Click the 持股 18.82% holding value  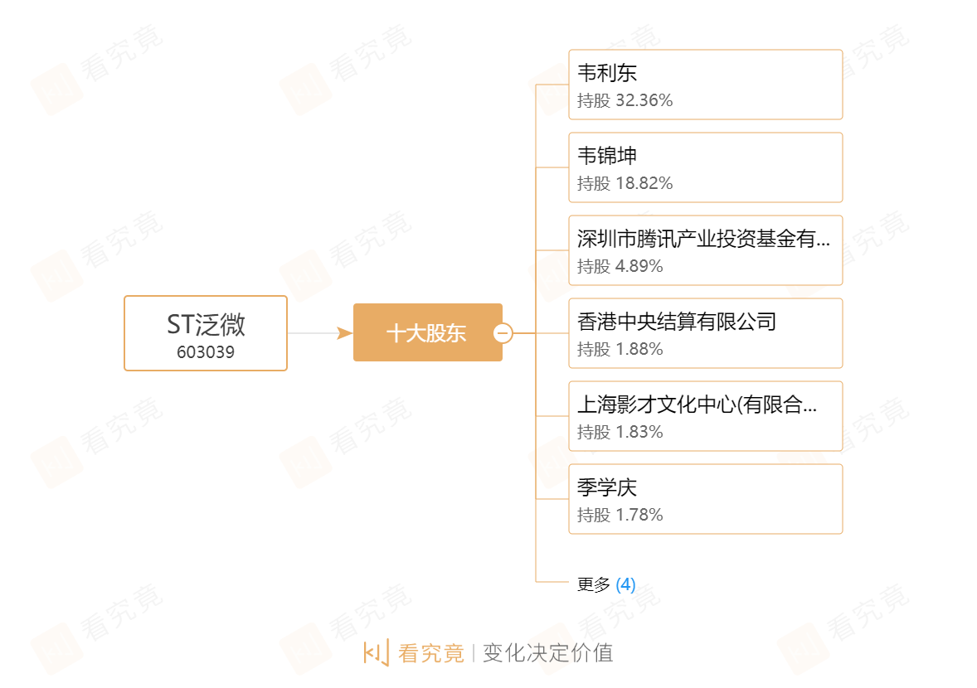[x=625, y=183]
